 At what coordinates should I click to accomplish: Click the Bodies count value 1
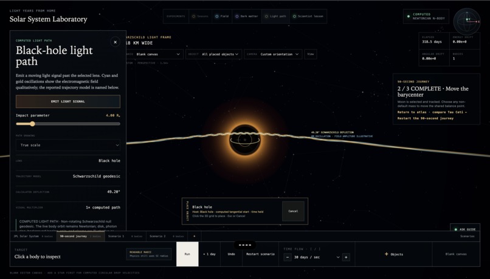tap(454, 59)
